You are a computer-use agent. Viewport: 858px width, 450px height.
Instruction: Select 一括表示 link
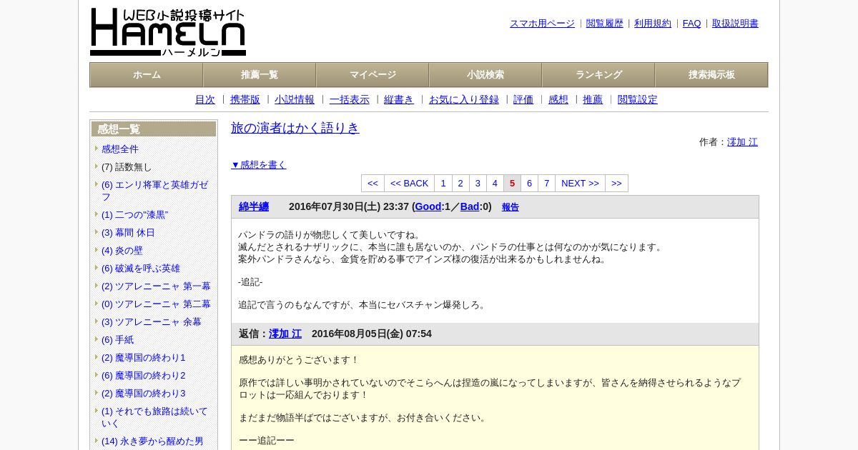point(350,100)
